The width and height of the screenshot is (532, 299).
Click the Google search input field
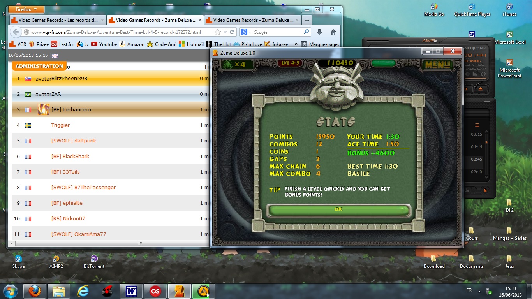click(x=277, y=32)
